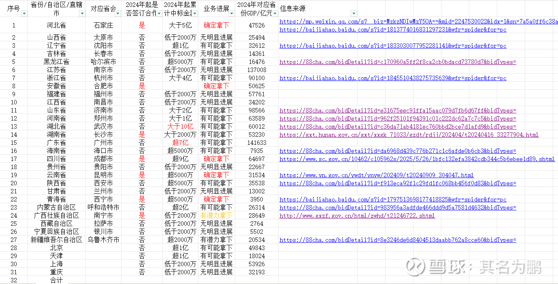Select the 确定拿下 cell in 安徽省 row
The width and height of the screenshot is (558, 284).
click(x=217, y=86)
